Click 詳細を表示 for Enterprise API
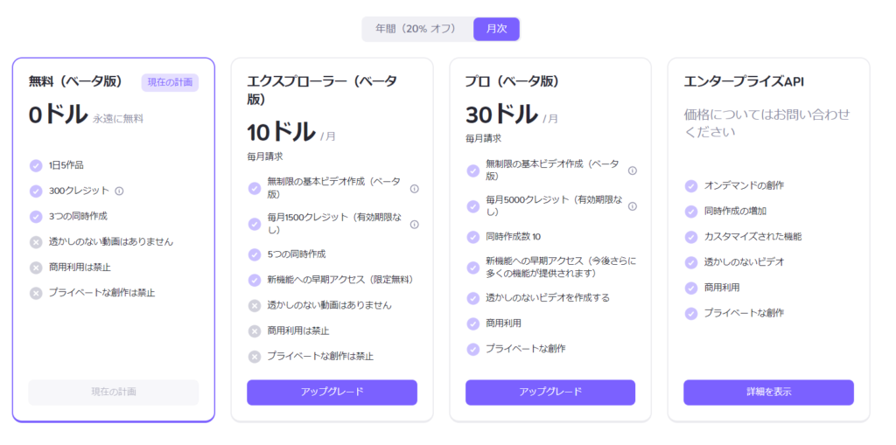 coord(768,393)
